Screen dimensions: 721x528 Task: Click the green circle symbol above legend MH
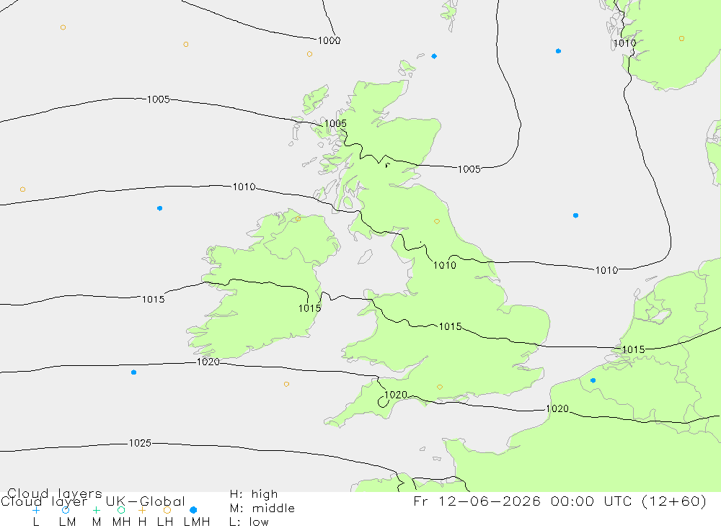coord(121,510)
